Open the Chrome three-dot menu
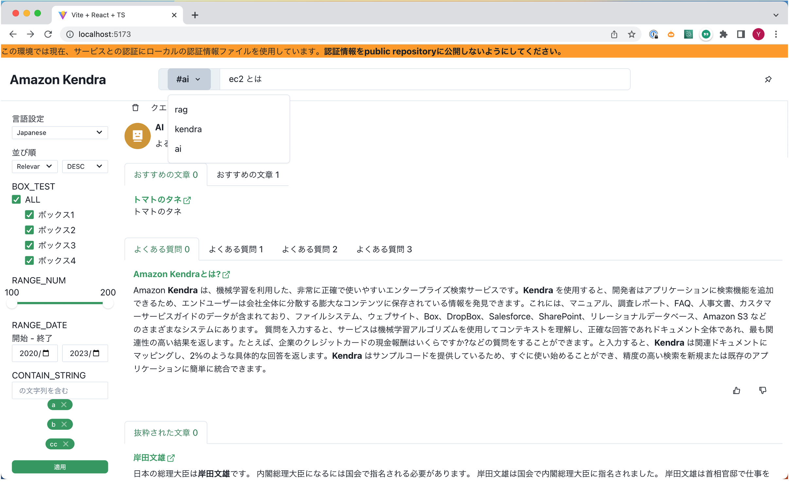789x485 pixels. point(776,34)
